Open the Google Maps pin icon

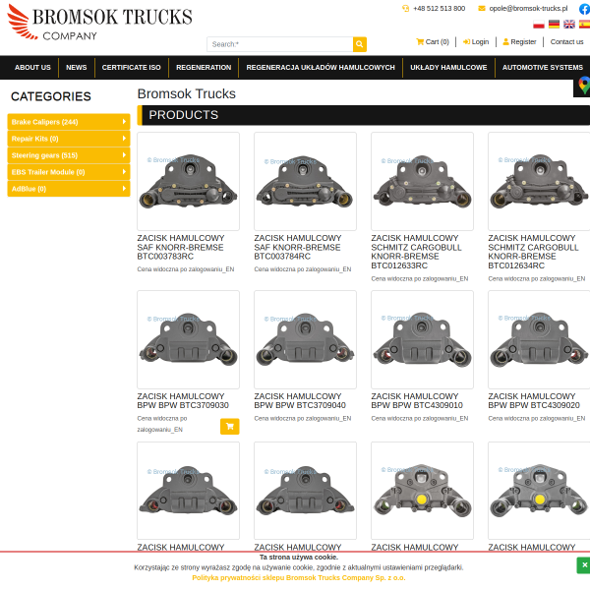coord(583,85)
